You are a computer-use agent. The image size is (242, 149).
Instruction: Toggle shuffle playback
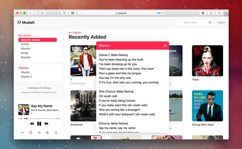[39, 133]
